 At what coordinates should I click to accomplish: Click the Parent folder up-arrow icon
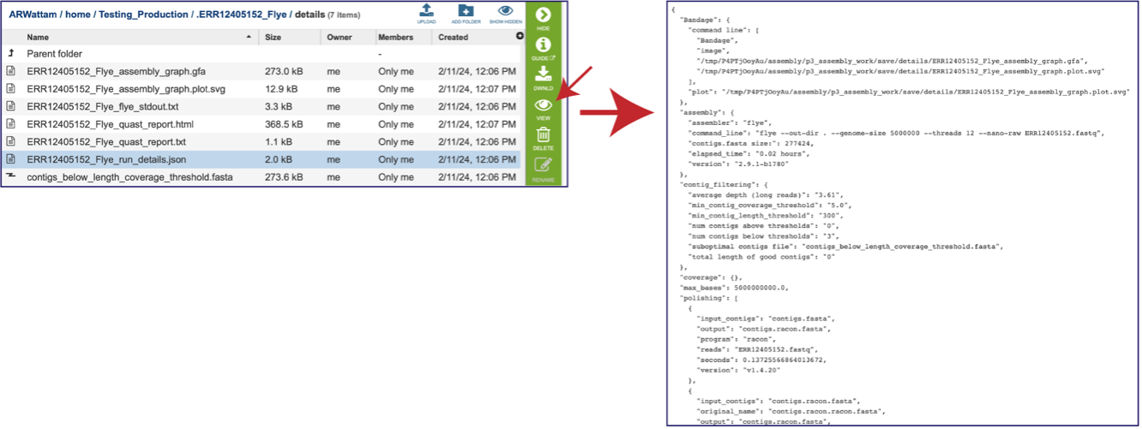point(11,53)
